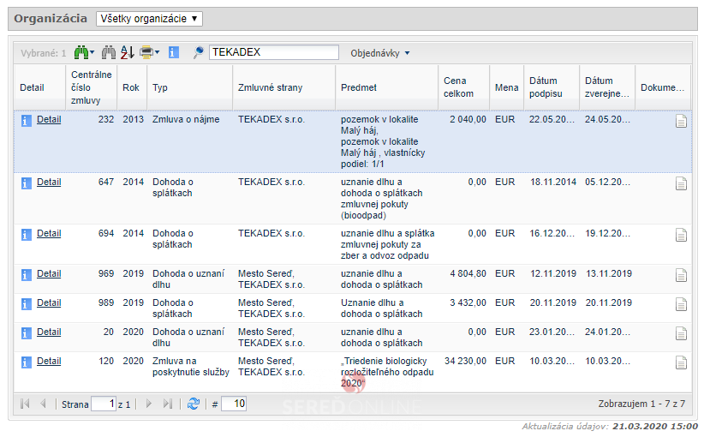704x443 pixels.
Task: Focus the TEKADEX search field
Action: [274, 52]
